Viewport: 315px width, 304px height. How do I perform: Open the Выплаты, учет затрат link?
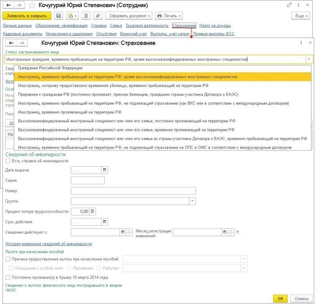170,34
